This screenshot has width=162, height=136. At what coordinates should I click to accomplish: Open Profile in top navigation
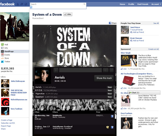[131, 4]
